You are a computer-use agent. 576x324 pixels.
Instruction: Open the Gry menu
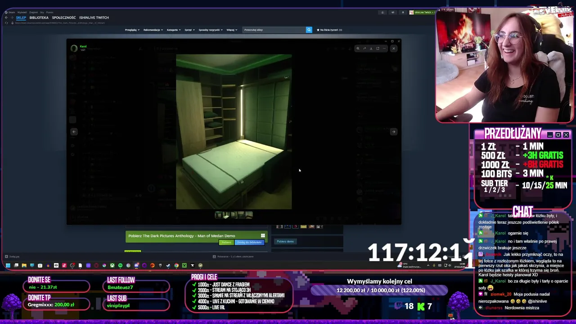[42, 12]
